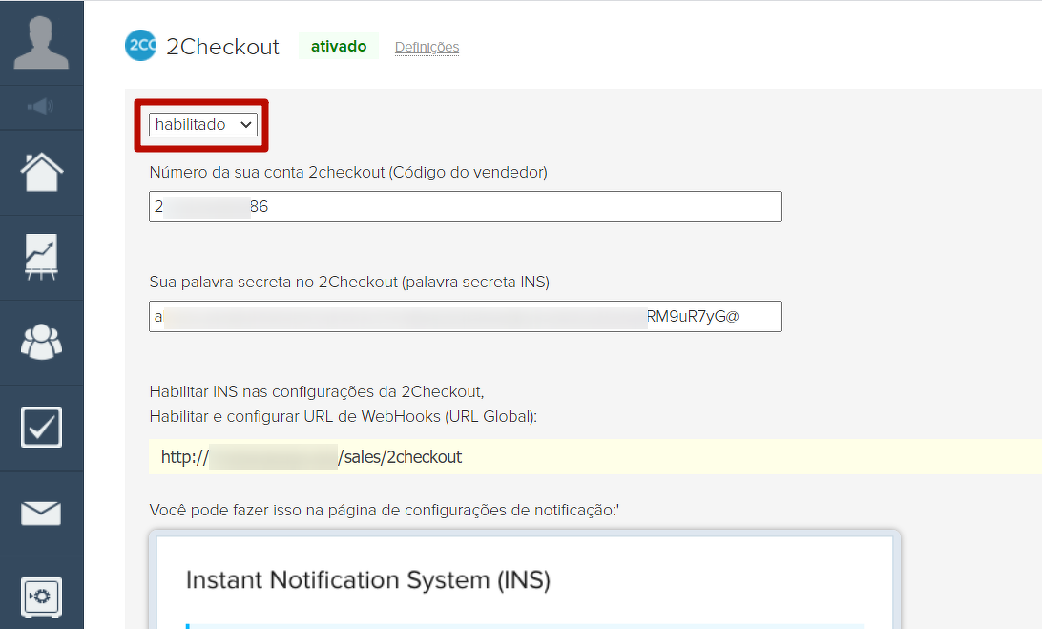Screen dimensions: 1042x629
Task: Open the people group icon in sidebar
Action: click(x=41, y=343)
